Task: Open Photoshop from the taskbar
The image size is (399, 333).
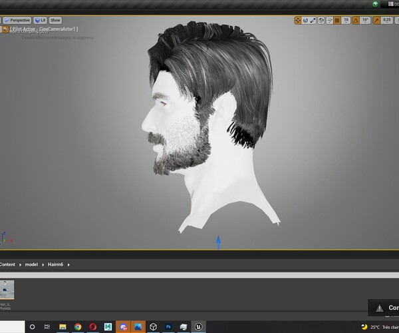Action: (168, 326)
